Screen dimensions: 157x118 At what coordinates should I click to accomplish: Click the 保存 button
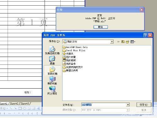[x=144, y=105]
